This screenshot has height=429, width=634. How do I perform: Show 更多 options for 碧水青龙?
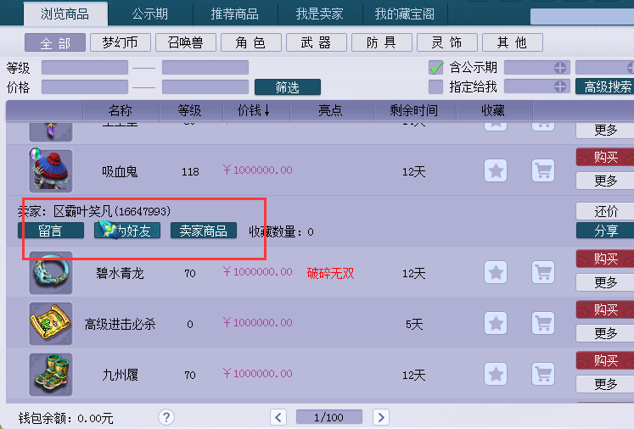(x=605, y=282)
